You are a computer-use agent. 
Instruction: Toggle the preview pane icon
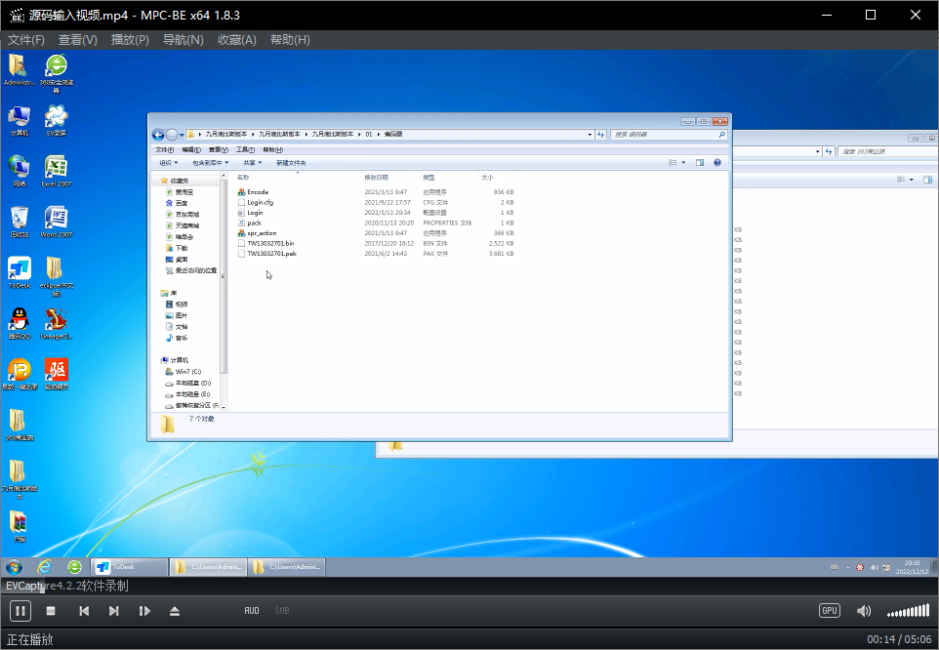pyautogui.click(x=700, y=163)
